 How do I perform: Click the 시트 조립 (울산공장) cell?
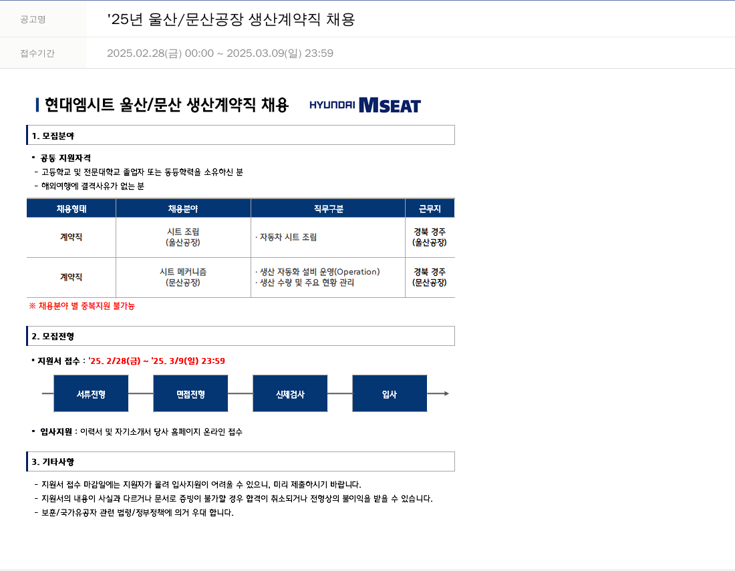183,237
